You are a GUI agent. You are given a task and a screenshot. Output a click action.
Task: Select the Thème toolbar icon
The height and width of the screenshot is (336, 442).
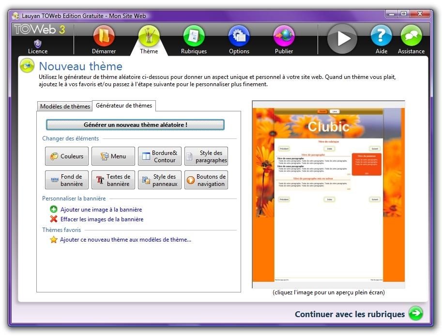tap(149, 36)
